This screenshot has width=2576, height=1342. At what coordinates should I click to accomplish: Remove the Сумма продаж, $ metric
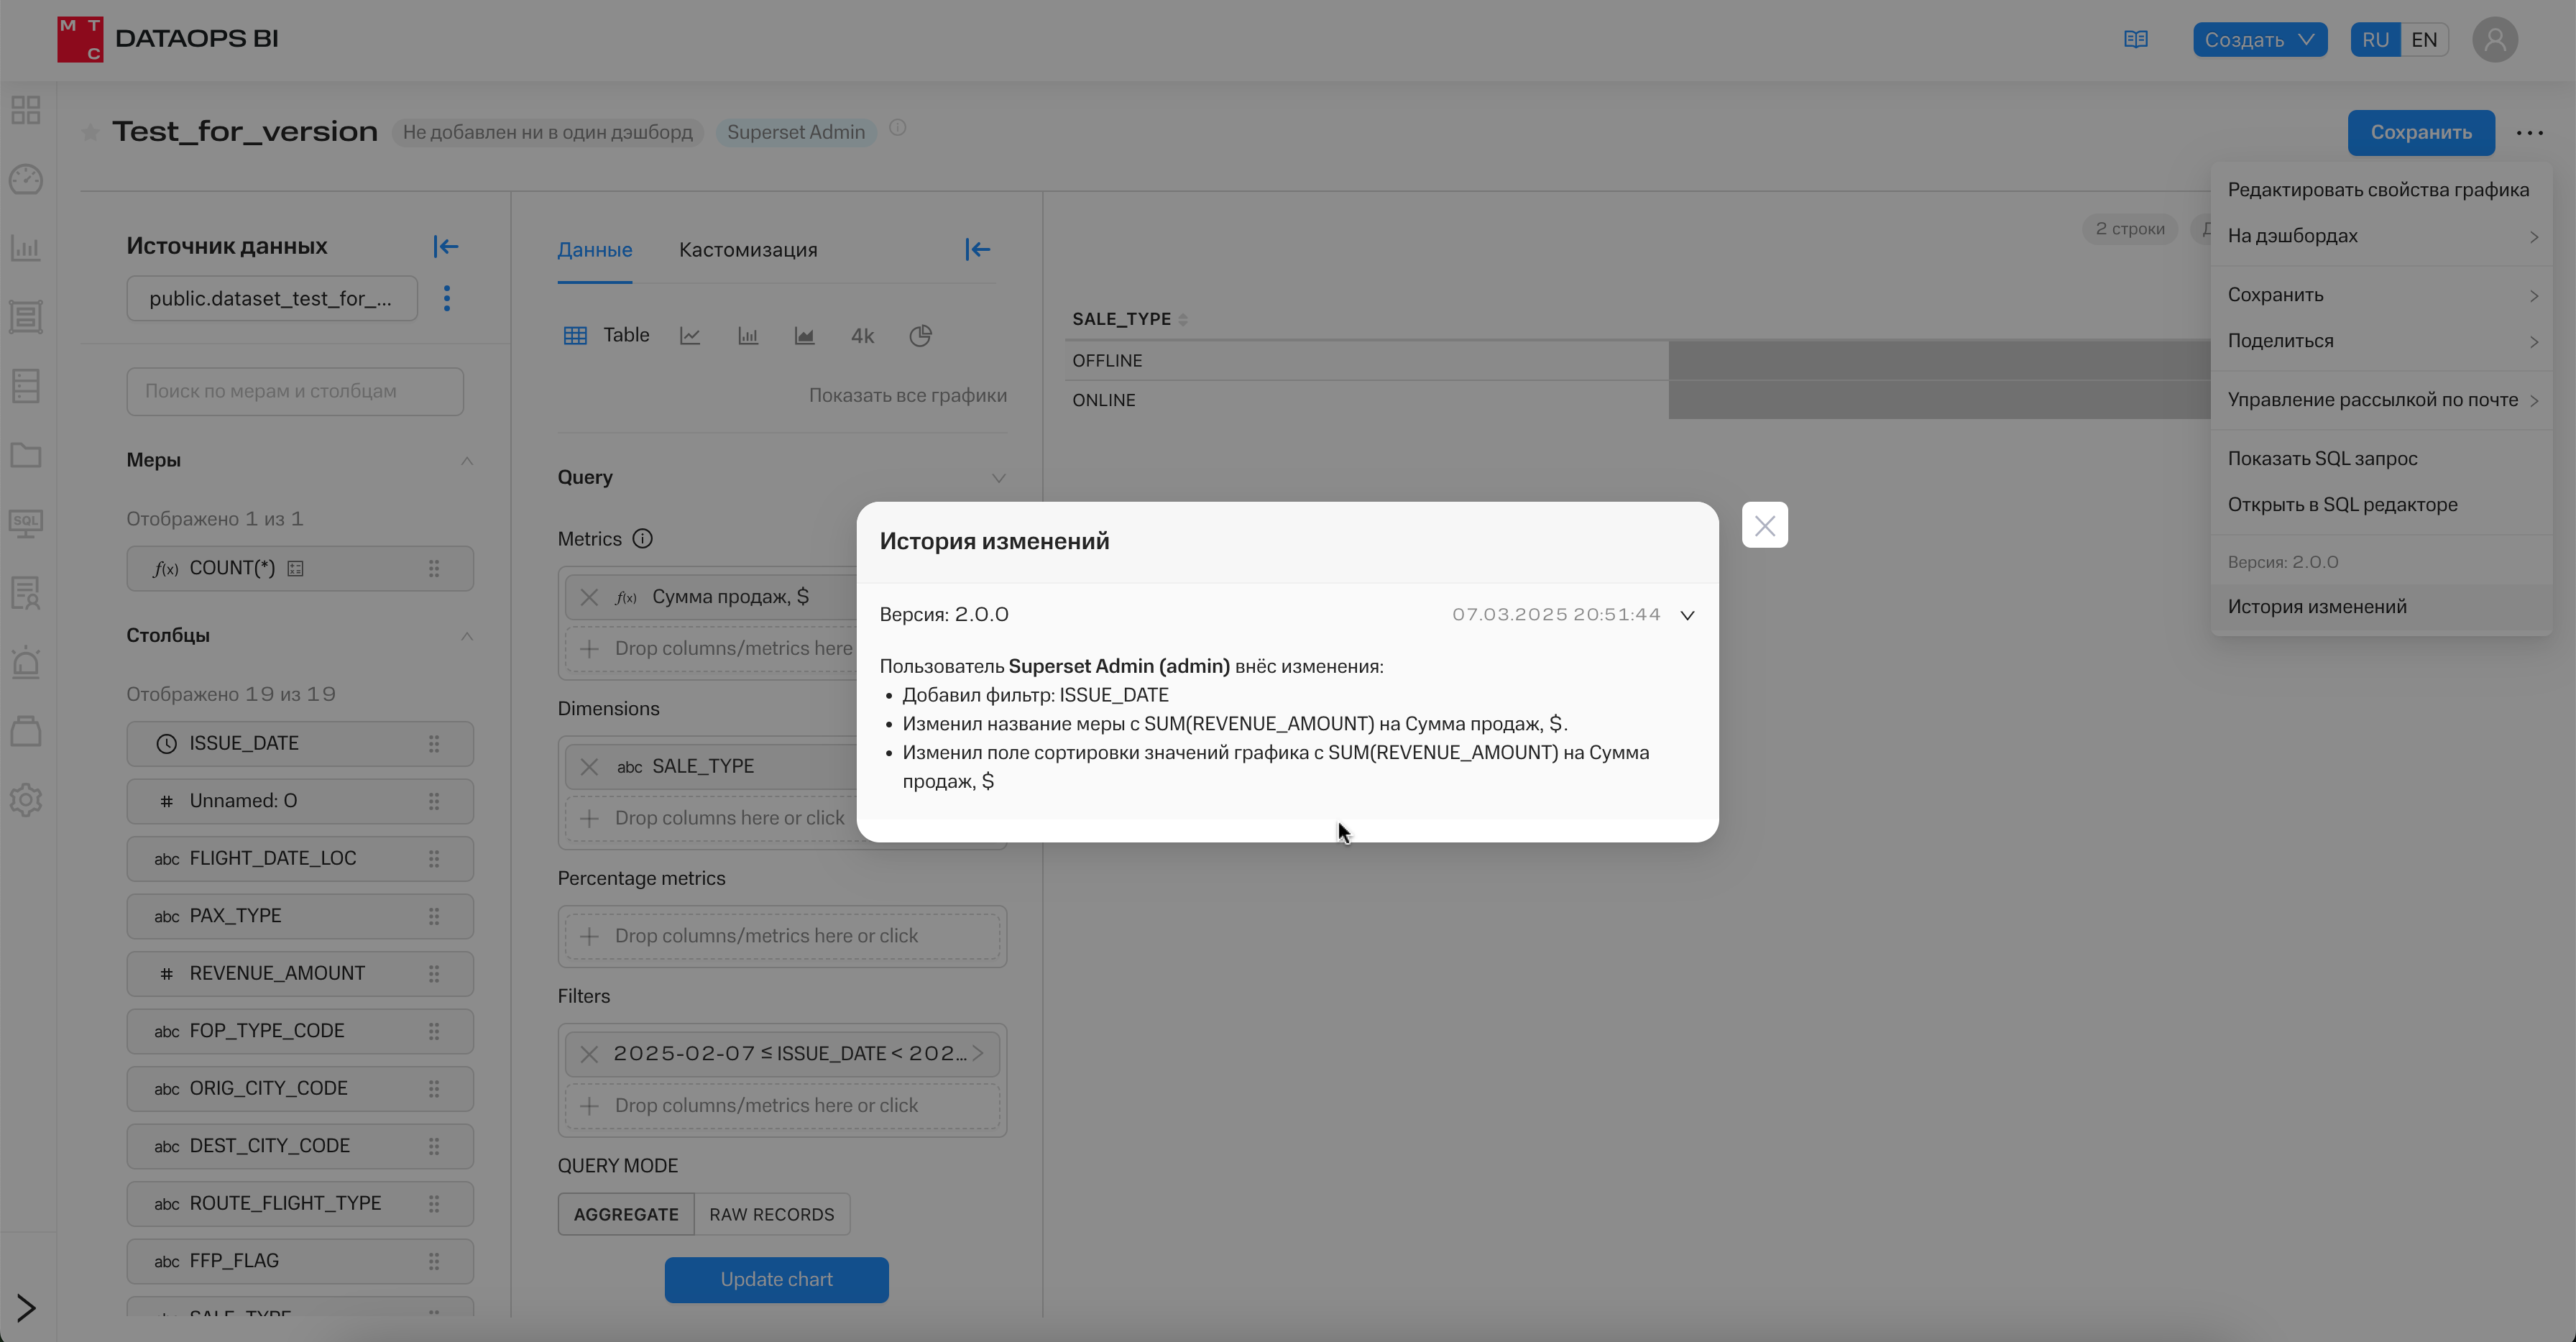coord(589,597)
